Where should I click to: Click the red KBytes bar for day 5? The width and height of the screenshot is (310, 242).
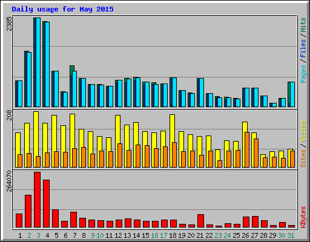tap(55, 218)
